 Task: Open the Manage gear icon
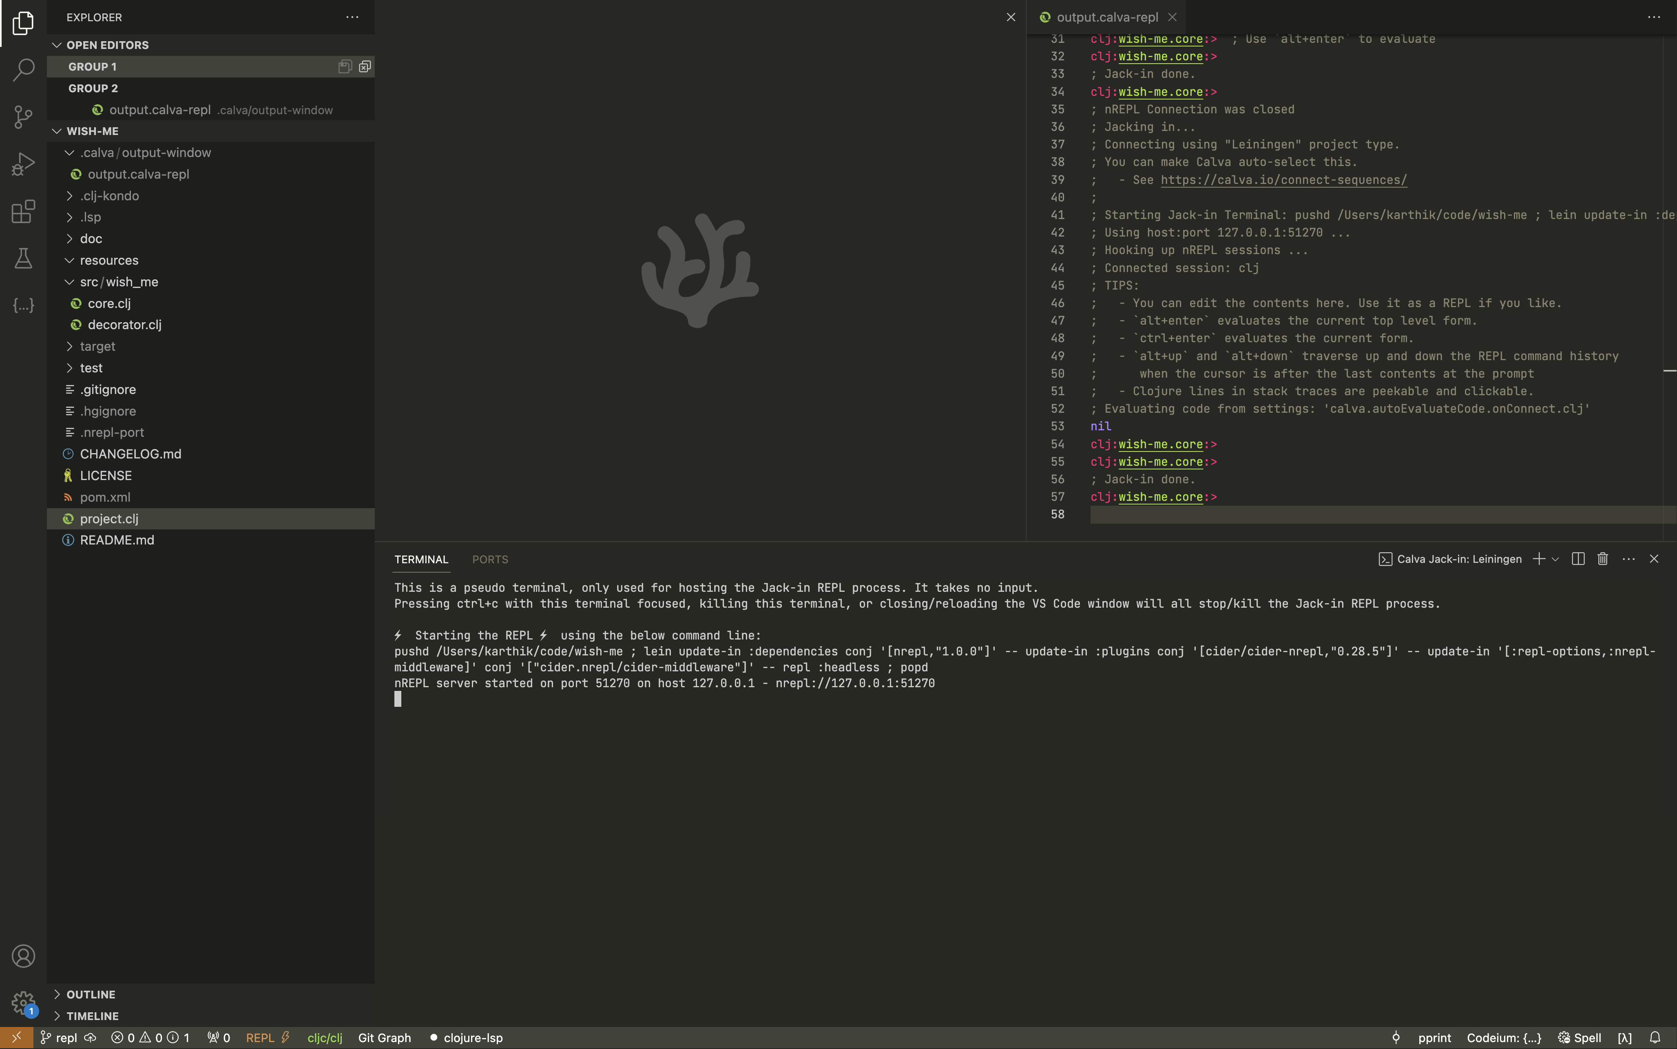(x=23, y=1003)
